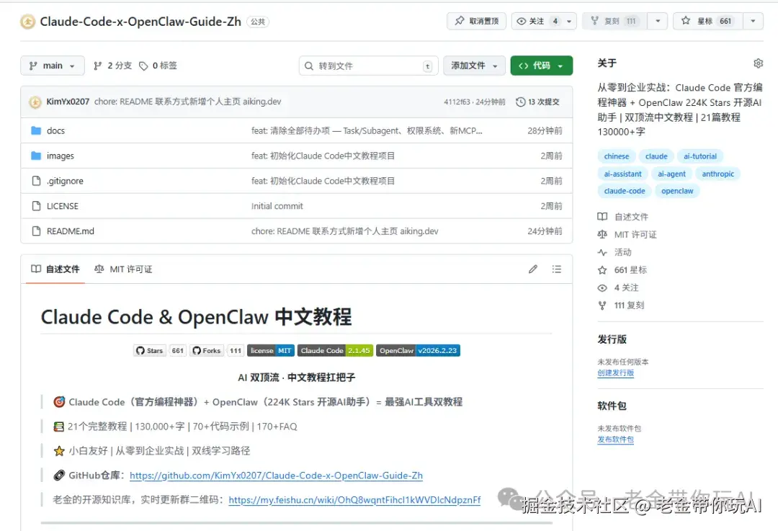The image size is (778, 531).
Task: Click the tag icon next to 0 标签
Action: pyautogui.click(x=143, y=66)
